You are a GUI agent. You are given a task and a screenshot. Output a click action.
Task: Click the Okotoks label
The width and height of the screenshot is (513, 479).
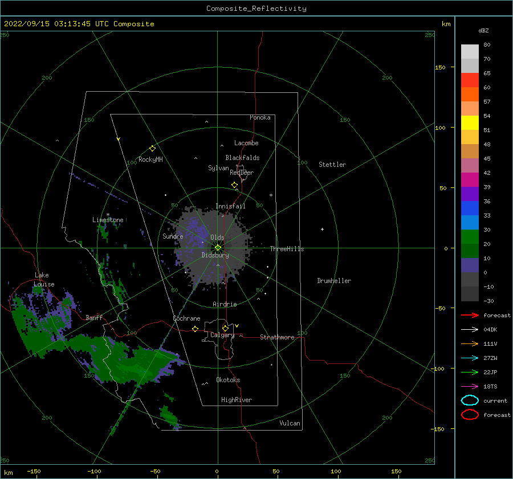tap(228, 380)
